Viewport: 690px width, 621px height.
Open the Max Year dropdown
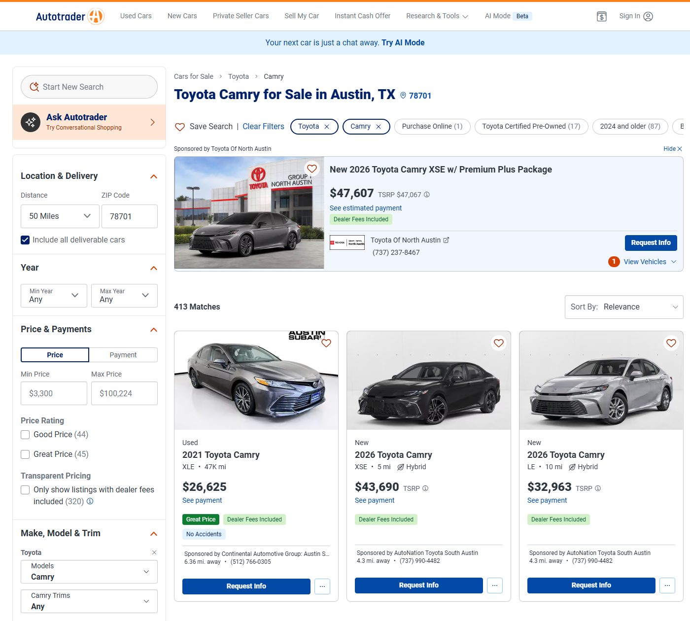point(124,296)
